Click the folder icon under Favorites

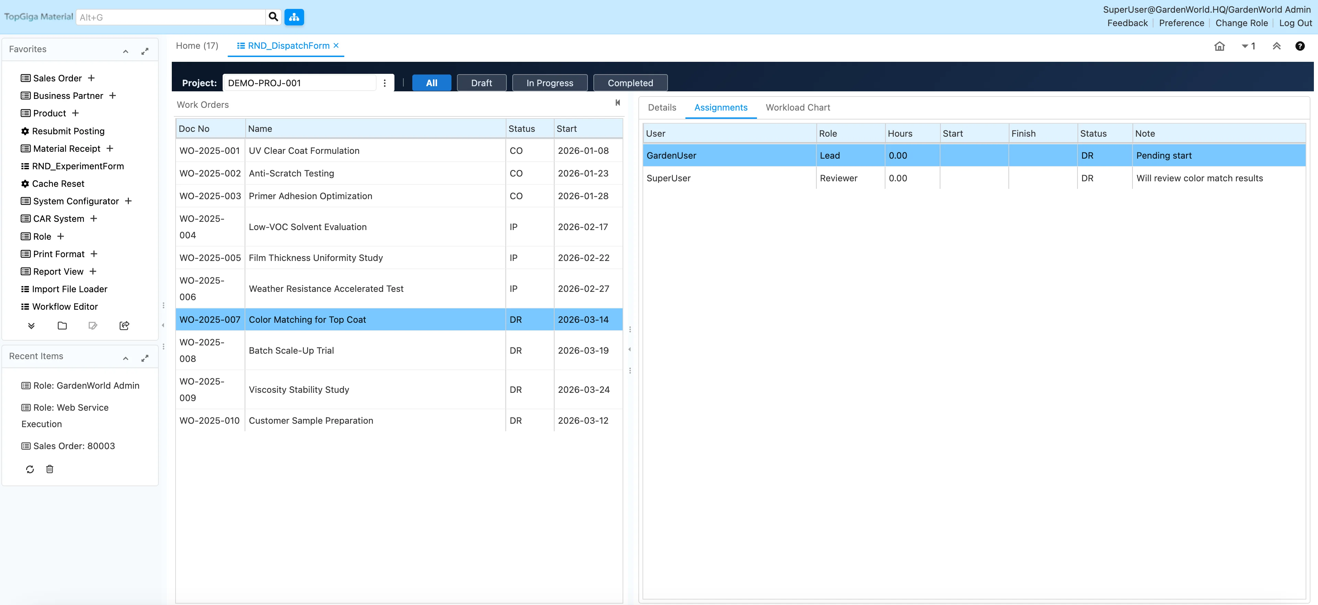point(62,326)
